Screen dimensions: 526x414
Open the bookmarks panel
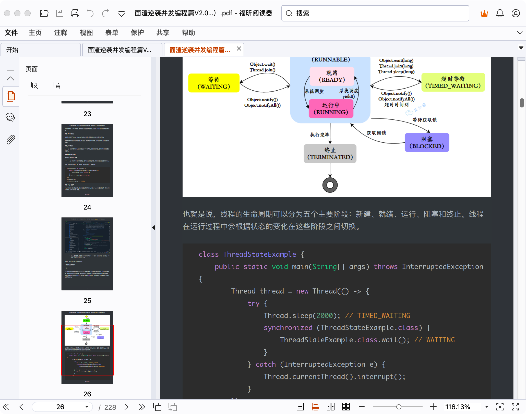[x=10, y=76]
